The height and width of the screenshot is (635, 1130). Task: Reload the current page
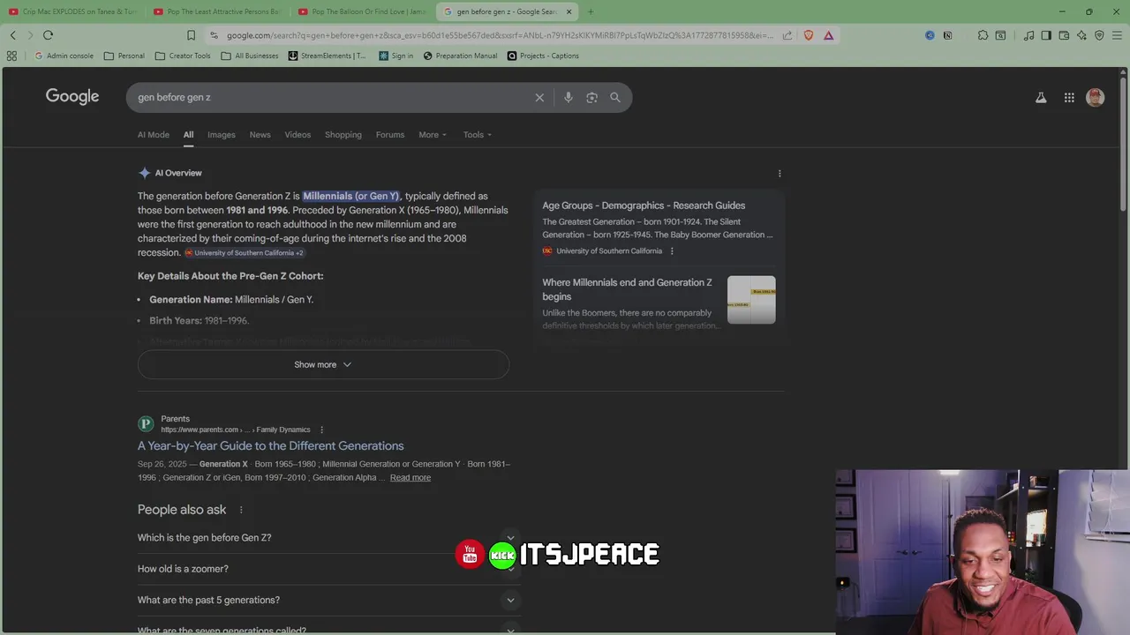point(48,35)
